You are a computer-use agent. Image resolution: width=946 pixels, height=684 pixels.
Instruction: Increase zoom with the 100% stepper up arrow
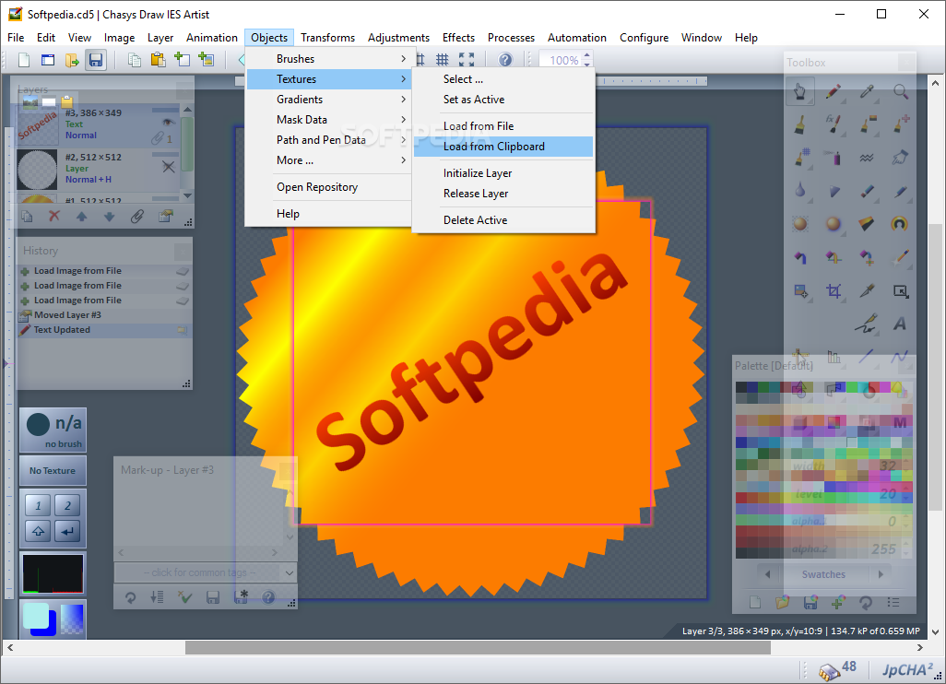[x=587, y=55]
